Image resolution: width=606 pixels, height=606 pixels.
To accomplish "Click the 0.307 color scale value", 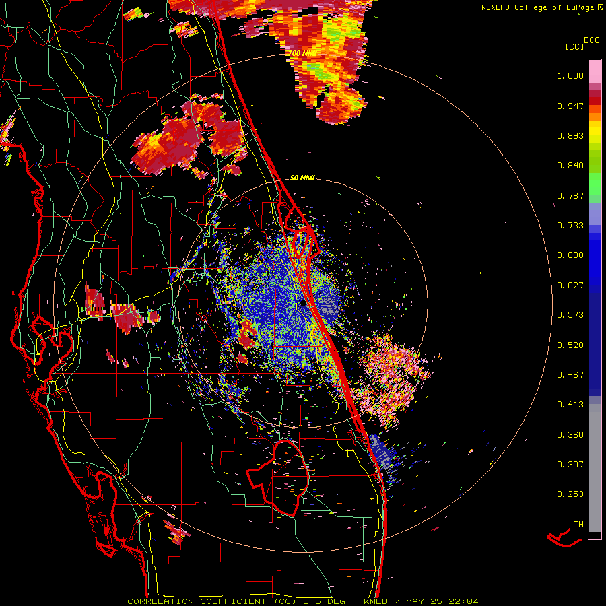I will [570, 465].
